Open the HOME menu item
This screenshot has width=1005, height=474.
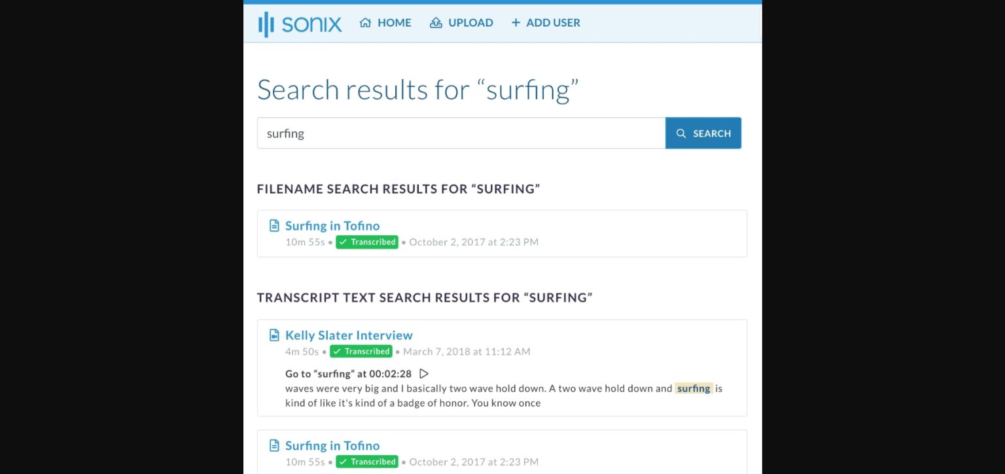395,22
